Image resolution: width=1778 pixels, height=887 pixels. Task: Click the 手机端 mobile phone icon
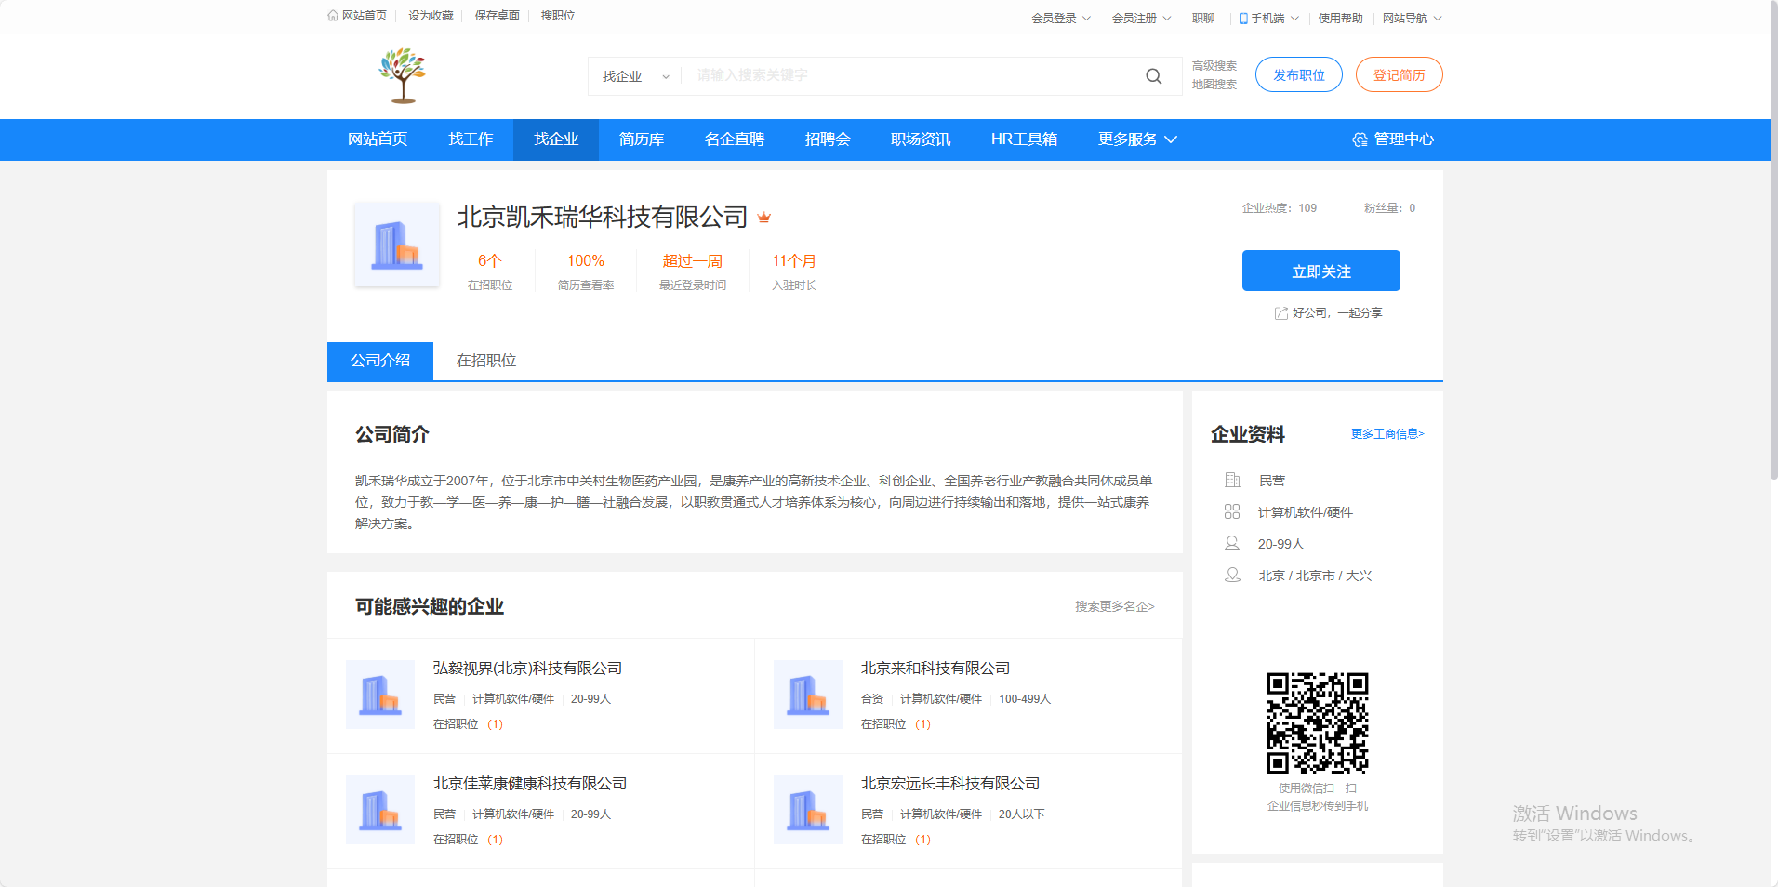pos(1241,18)
